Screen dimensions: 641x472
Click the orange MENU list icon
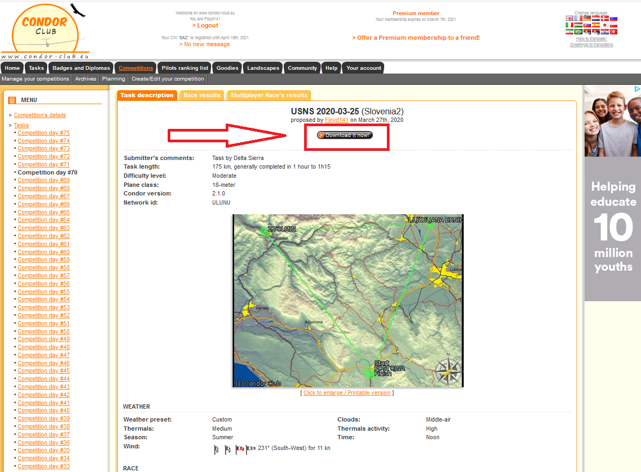coord(12,100)
